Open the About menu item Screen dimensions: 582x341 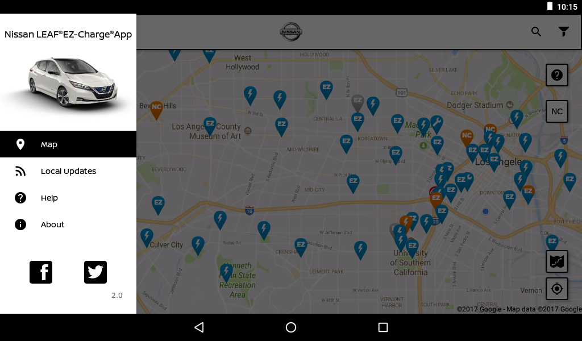[x=68, y=224]
